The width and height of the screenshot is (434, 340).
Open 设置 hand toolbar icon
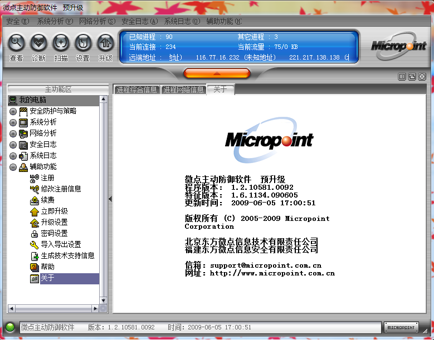(83, 42)
